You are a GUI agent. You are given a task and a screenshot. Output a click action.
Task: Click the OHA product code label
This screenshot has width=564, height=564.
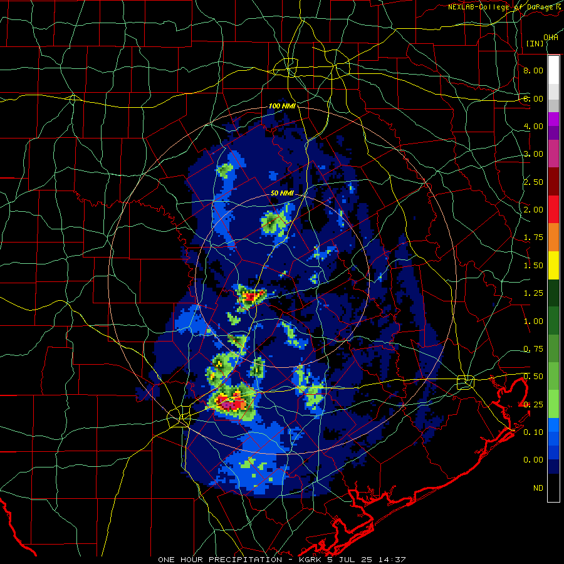pyautogui.click(x=550, y=38)
